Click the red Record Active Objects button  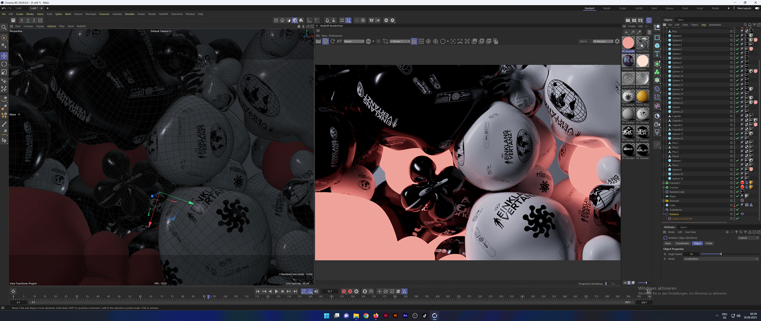344,291
